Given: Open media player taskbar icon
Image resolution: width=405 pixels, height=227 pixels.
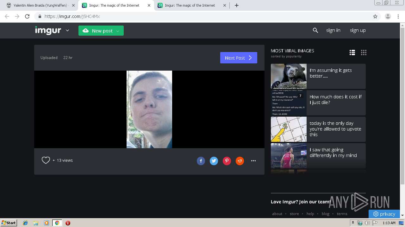Looking at the screenshot, I should tap(47, 223).
